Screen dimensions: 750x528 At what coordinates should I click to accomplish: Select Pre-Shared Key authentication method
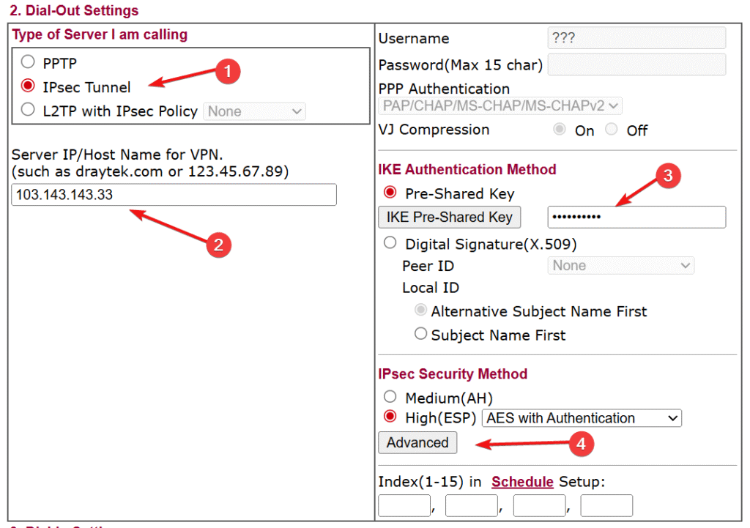[x=390, y=193]
